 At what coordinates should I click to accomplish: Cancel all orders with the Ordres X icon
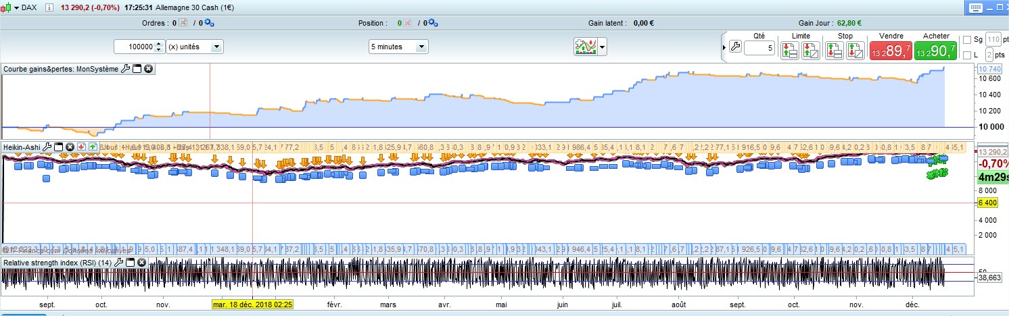(x=183, y=22)
